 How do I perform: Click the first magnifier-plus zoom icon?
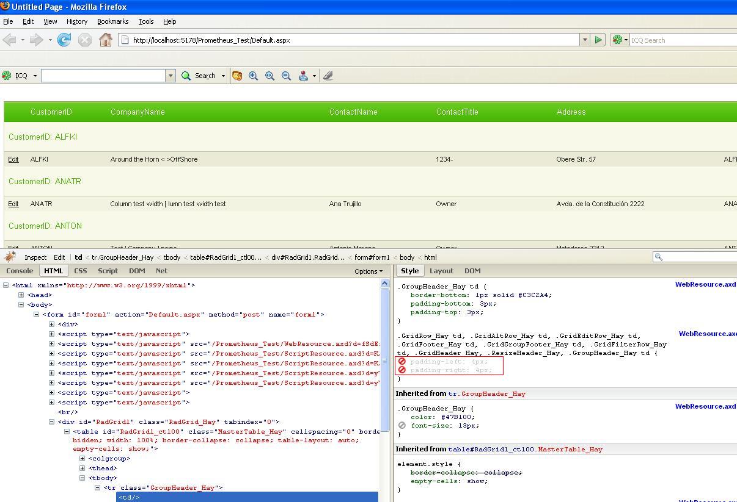click(x=253, y=76)
